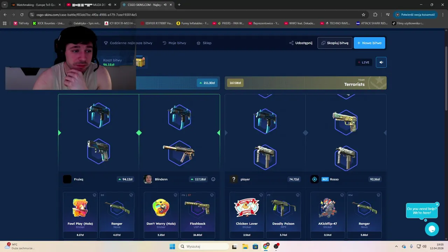Open the Windows Start menu
The image size is (448, 252).
pos(172,246)
